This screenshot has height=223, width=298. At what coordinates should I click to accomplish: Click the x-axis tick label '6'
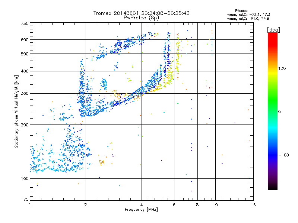click(x=174, y=205)
